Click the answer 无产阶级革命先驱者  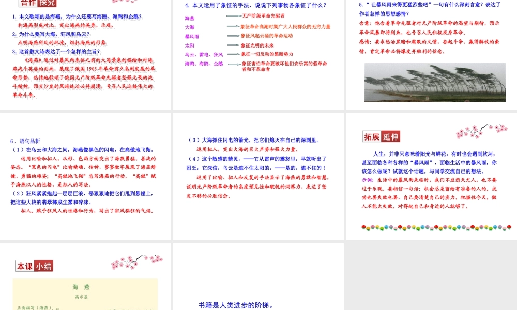[x=263, y=16]
